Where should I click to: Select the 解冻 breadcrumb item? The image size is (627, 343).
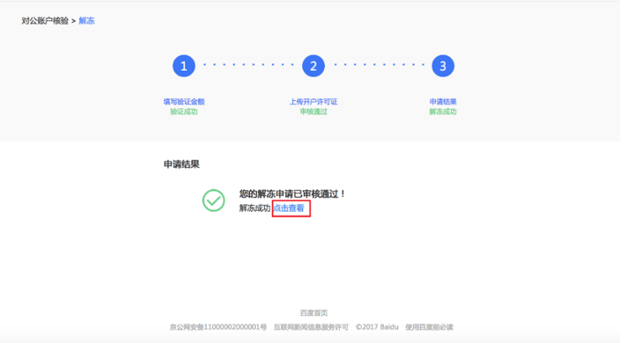tap(87, 21)
